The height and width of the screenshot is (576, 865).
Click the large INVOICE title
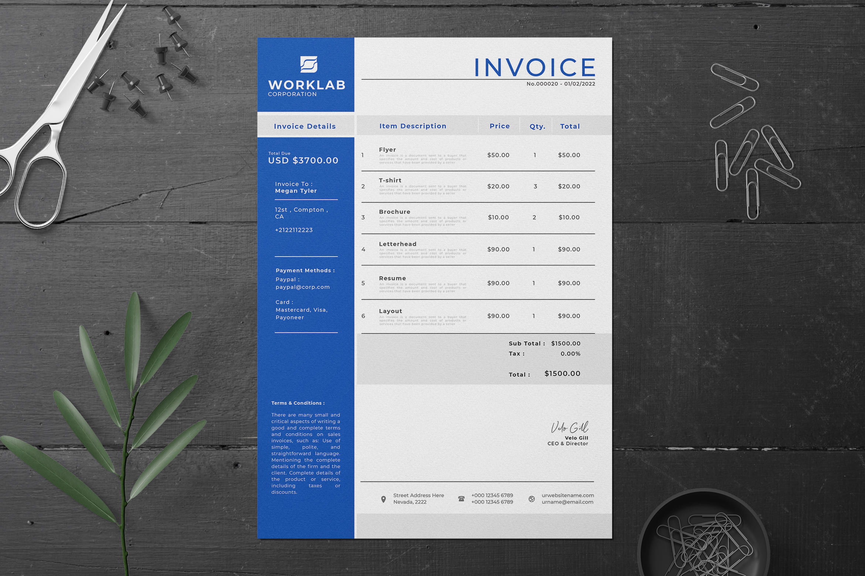[x=535, y=68]
